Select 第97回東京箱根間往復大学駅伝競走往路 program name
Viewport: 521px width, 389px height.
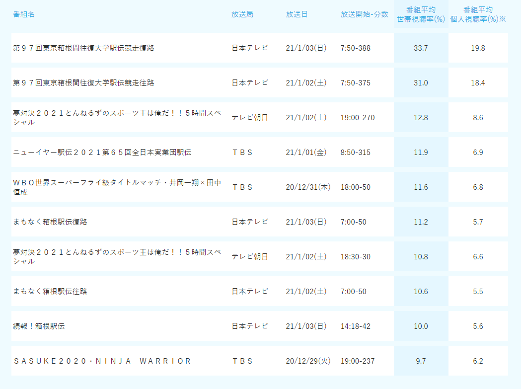coord(83,83)
